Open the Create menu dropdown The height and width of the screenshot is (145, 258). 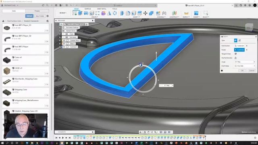pos(94,17)
